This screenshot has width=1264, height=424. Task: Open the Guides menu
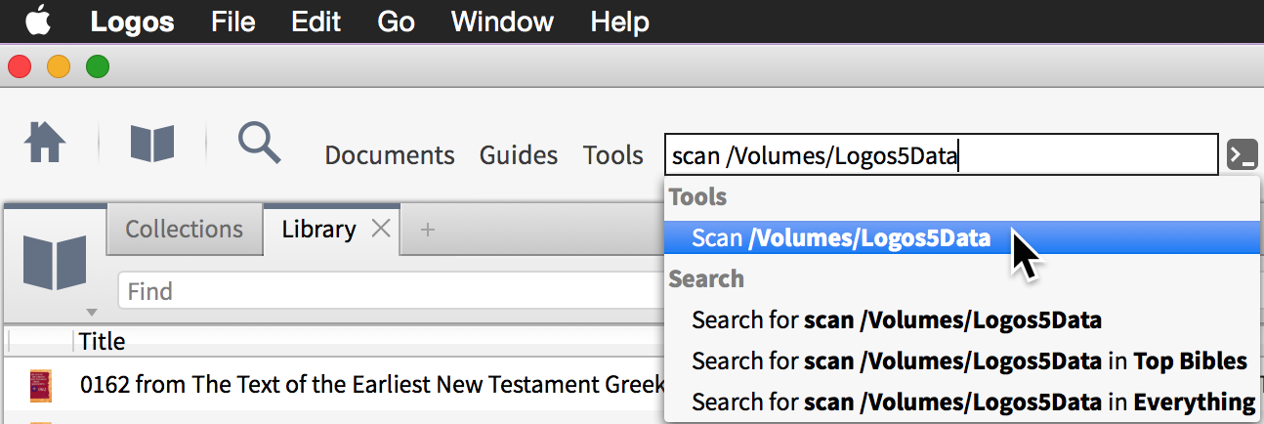point(519,155)
